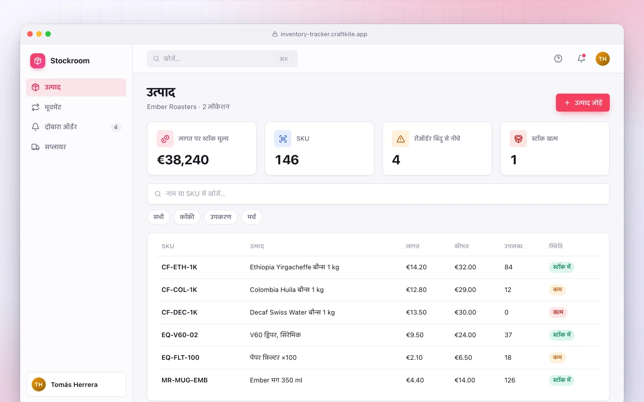
Task: Open notifications bell icon
Action: coord(581,58)
